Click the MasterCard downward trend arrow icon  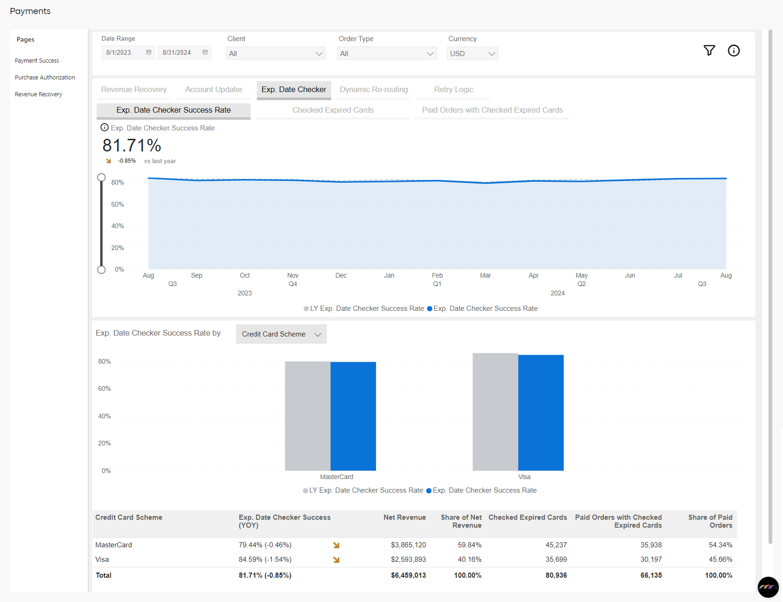(x=336, y=545)
